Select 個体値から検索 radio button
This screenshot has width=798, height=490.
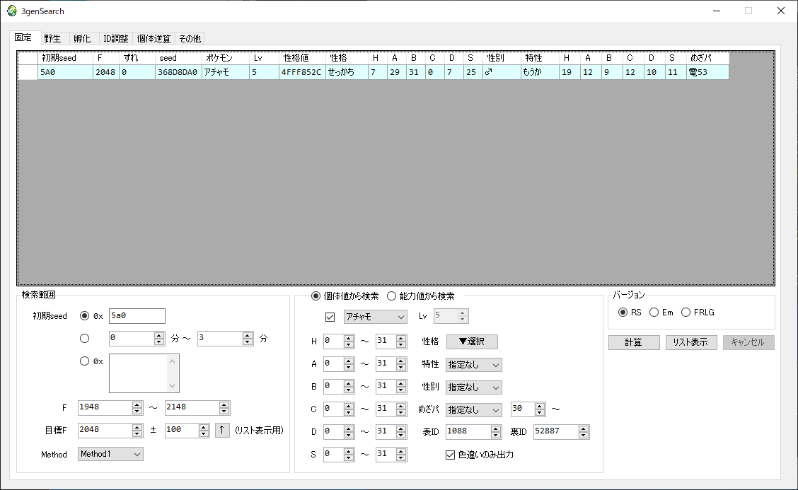click(x=316, y=296)
